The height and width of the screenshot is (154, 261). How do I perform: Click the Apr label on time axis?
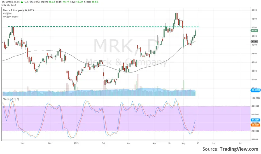coord(155,143)
